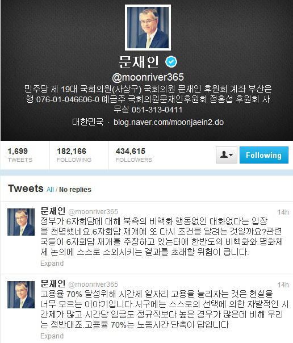The height and width of the screenshot is (343, 293).
Task: Click the @moonriver365 handle in first tweet
Action: (93, 212)
